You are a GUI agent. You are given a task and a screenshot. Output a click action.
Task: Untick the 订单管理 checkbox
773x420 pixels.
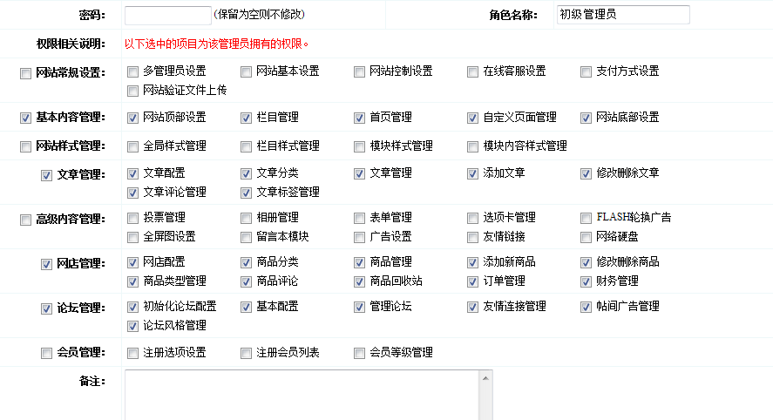(472, 282)
